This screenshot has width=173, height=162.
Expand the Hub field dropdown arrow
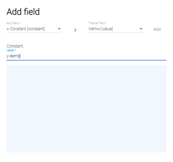59,29
